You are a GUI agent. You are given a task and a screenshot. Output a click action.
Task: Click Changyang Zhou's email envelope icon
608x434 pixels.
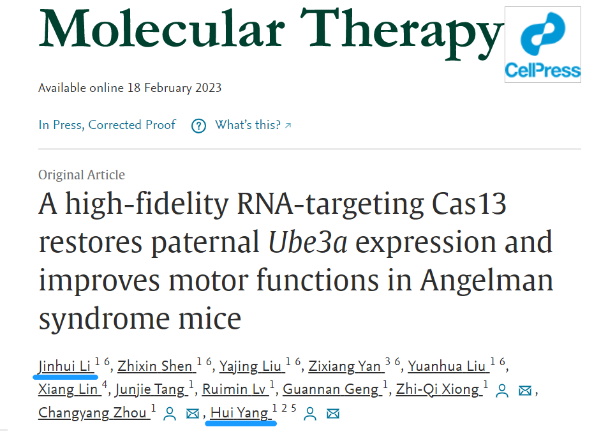coord(192,414)
